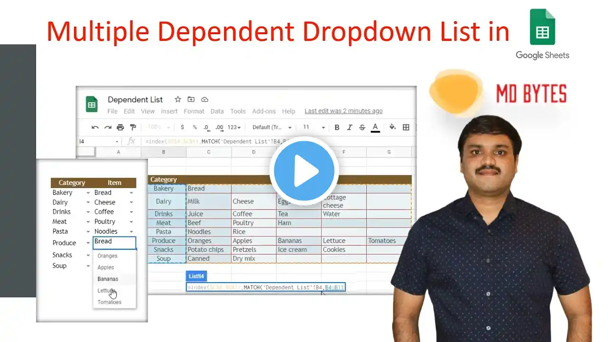
Task: Open the borders tool
Action: (406, 127)
